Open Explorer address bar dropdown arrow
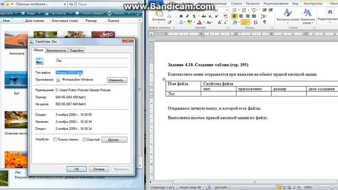Screen dimensions: 338x190 64,4
